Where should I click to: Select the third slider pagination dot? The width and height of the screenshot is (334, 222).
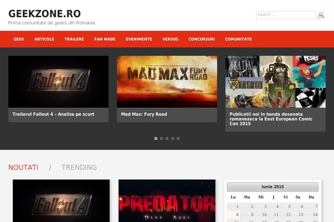(167, 139)
